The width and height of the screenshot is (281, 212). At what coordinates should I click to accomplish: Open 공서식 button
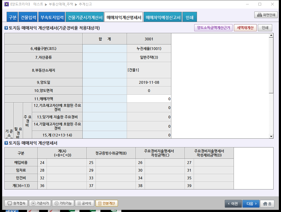84,203
